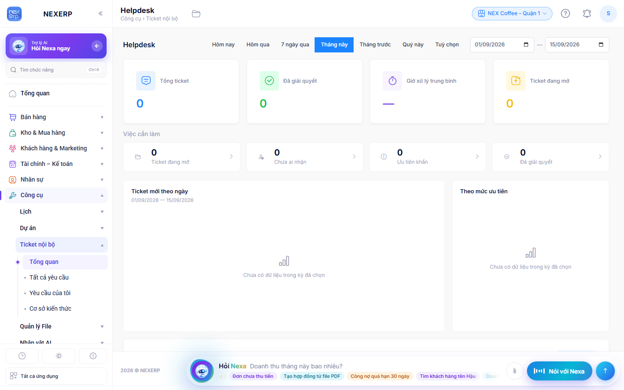Viewport: 624px width, 390px height.
Task: Click the Đơn chưa thu tiền suggestion chip
Action: pos(253,376)
